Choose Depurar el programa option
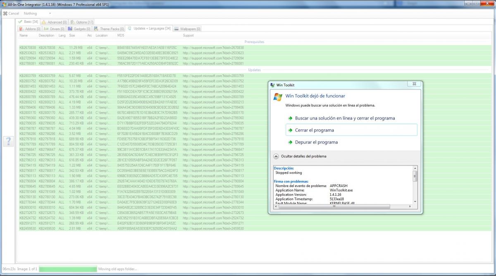This screenshot has height=276, width=496. [x=351, y=142]
